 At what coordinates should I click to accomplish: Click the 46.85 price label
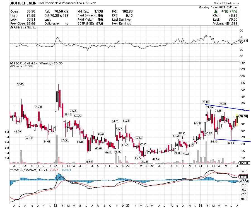click(118, 152)
